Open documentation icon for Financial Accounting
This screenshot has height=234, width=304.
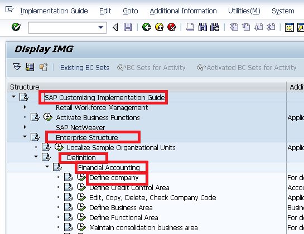coord(57,167)
